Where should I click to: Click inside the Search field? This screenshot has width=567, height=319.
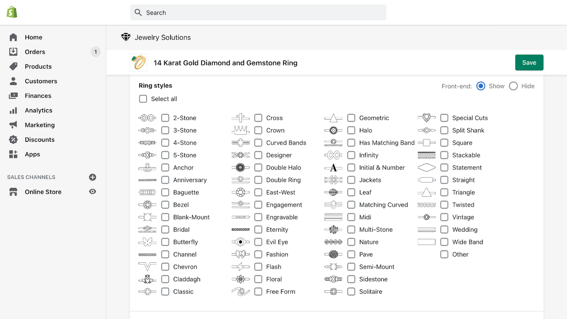tap(258, 12)
